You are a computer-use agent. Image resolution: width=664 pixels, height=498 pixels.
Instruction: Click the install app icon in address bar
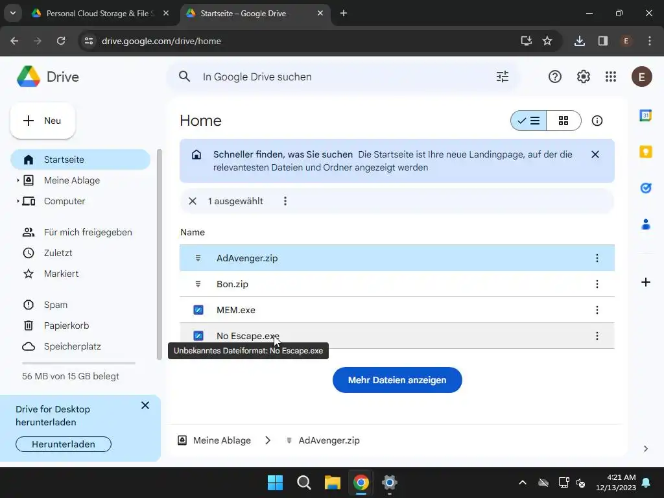[526, 41]
